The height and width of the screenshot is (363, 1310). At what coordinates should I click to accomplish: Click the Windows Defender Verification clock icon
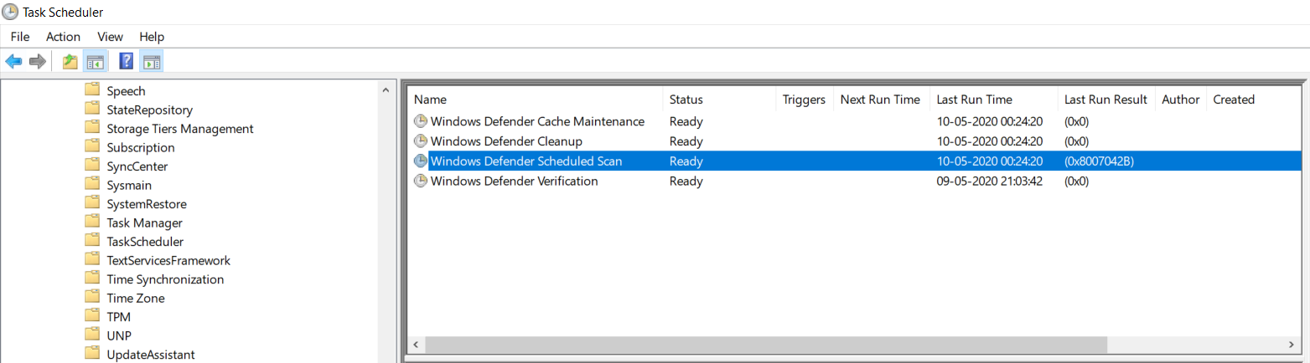click(421, 181)
